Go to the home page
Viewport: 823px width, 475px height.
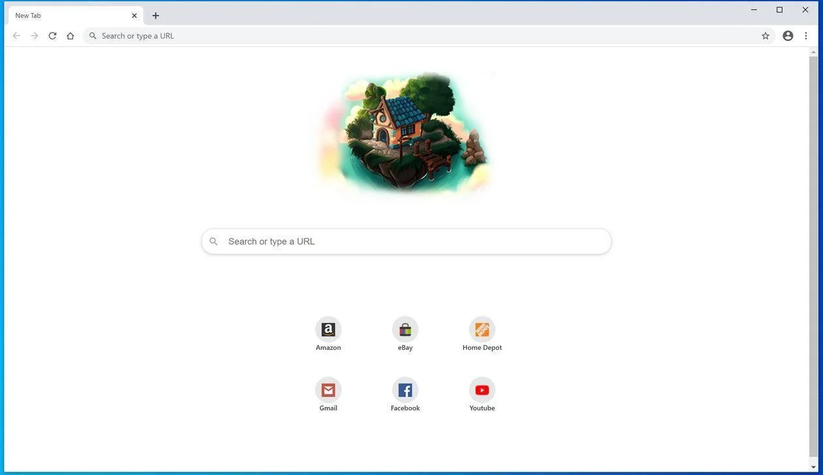pos(71,36)
